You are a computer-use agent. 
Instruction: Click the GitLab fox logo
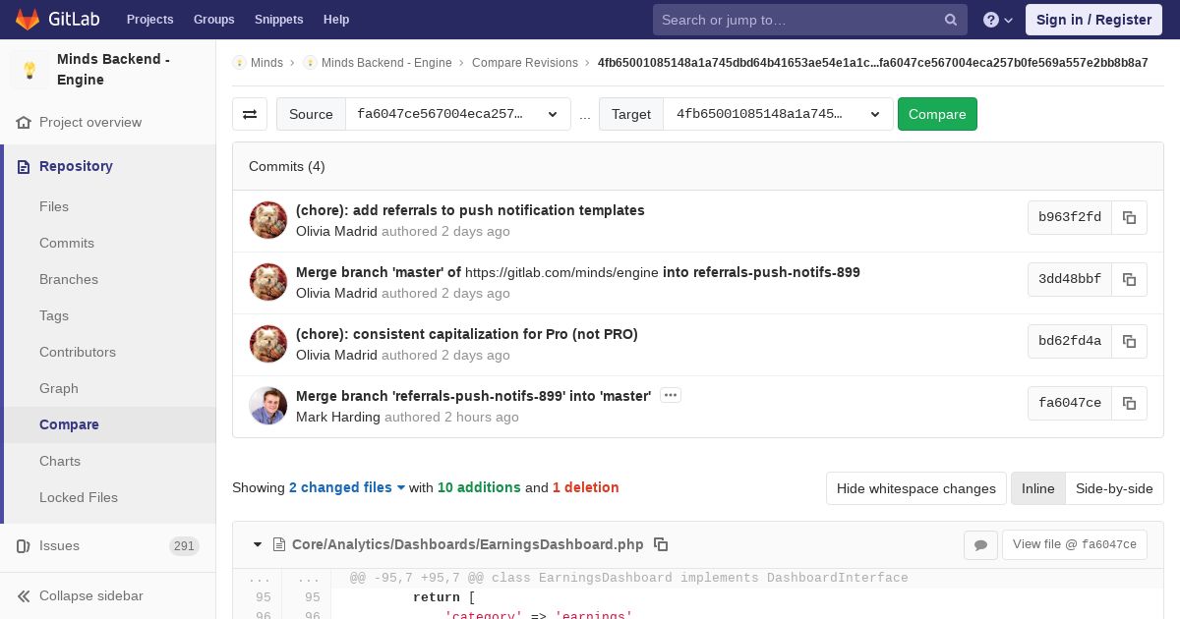point(28,19)
